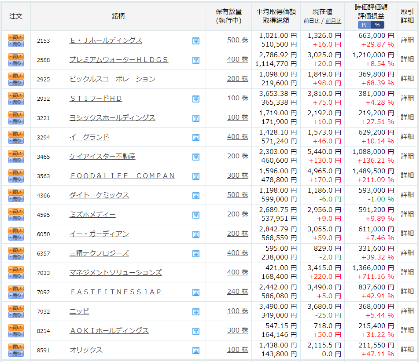
Task: Open calendar icon for ヨシックスホールディングス
Action: [x=196, y=118]
